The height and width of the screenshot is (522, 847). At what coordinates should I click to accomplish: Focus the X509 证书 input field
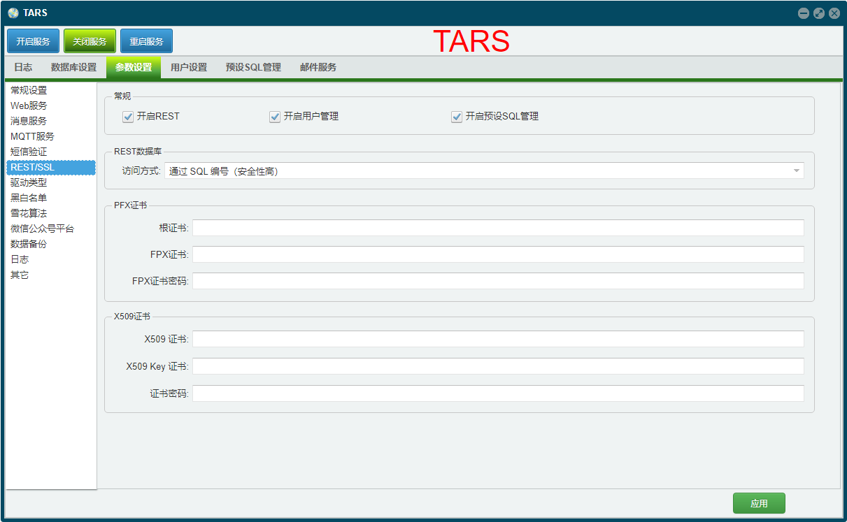(498, 339)
